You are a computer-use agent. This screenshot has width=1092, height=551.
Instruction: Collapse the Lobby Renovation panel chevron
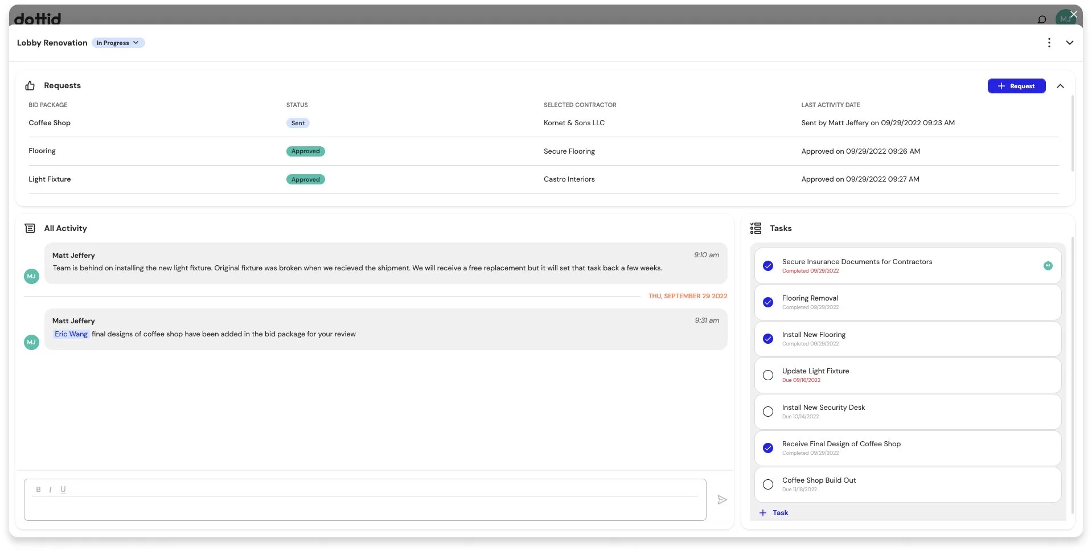1070,43
